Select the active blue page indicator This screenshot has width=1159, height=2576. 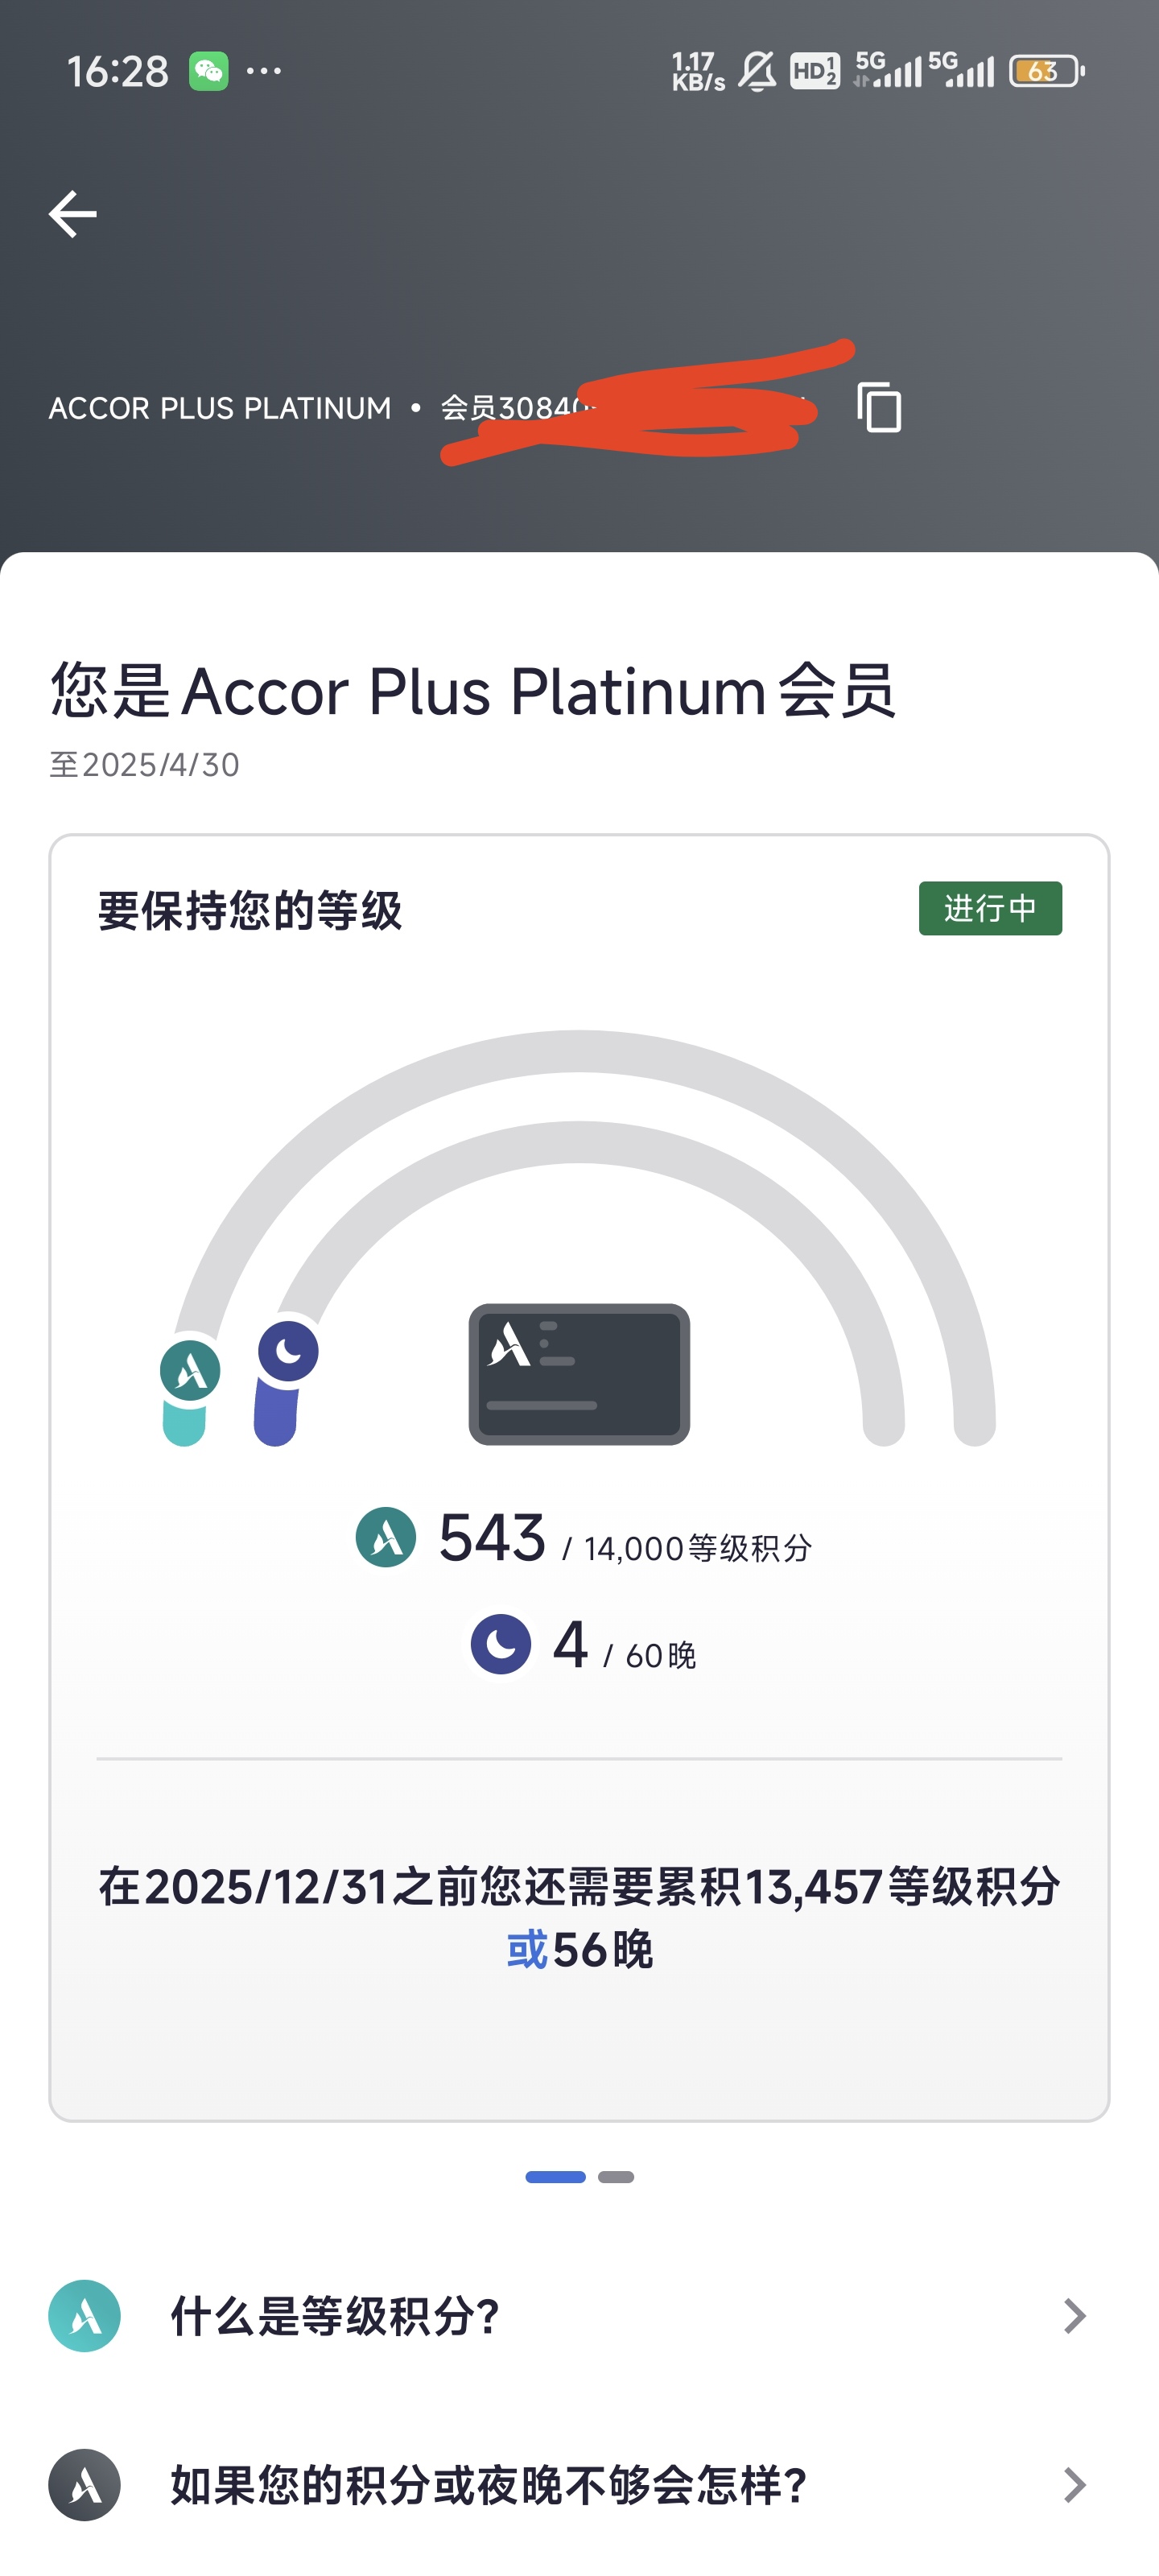pyautogui.click(x=555, y=2177)
